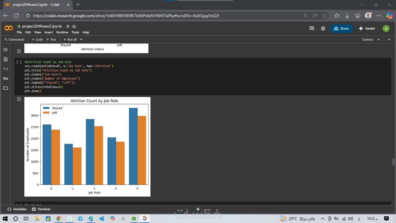Reload the page with refresh icon

[x=16, y=16]
